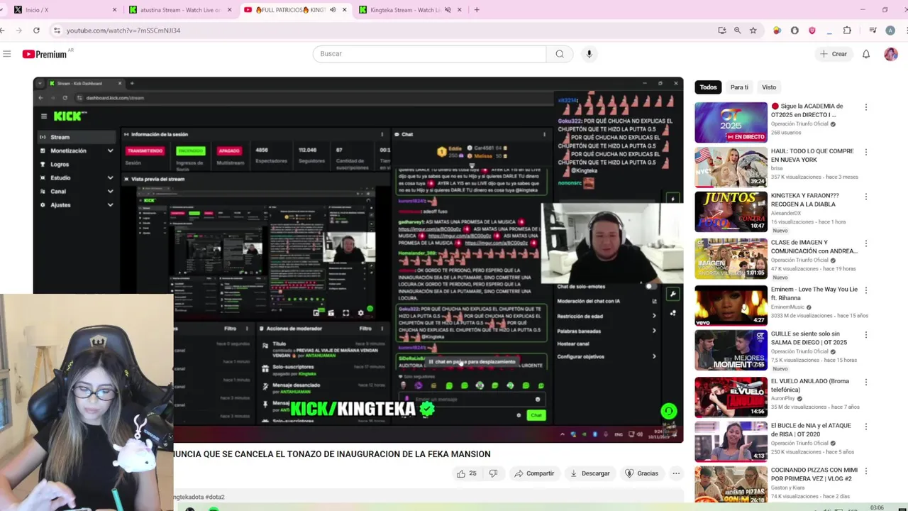Bookmark this page with the star
Viewport: 908px width, 511px height.
click(x=753, y=31)
